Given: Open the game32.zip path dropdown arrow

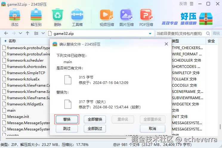Looking at the screenshot, I should point(150,34).
